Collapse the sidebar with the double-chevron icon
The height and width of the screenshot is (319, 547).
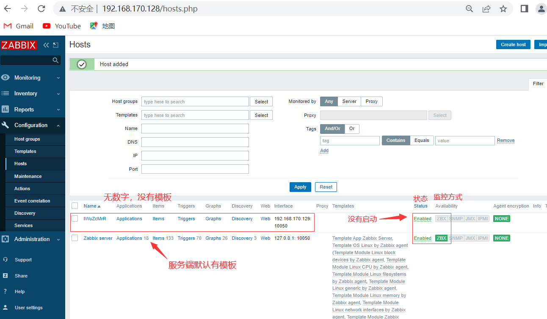pos(46,45)
